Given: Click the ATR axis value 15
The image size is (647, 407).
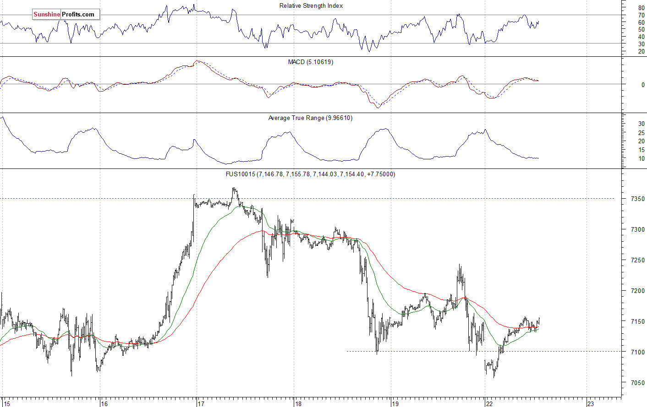Looking at the screenshot, I should pos(642,150).
